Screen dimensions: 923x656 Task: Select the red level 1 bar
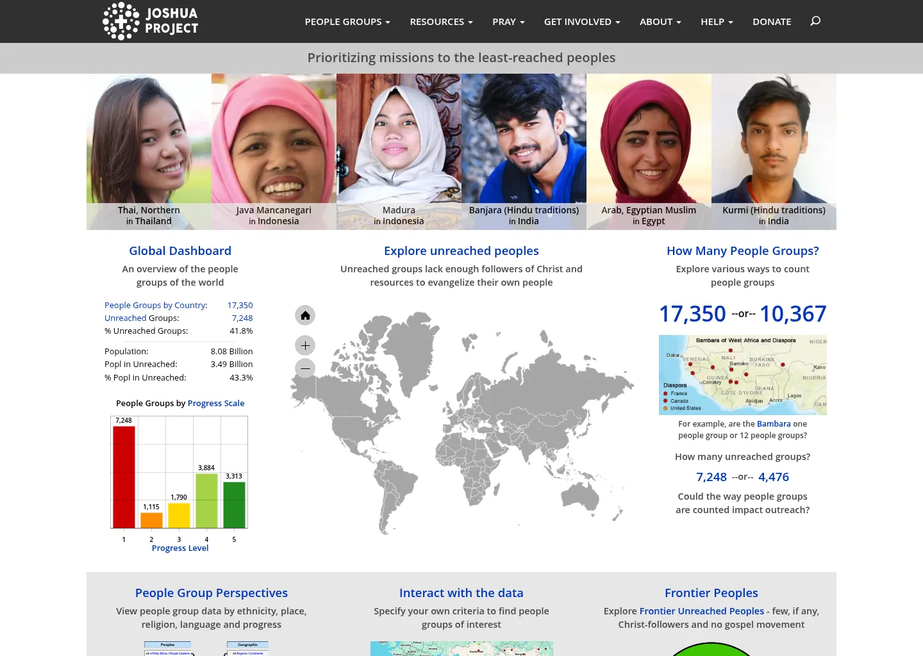(x=124, y=477)
